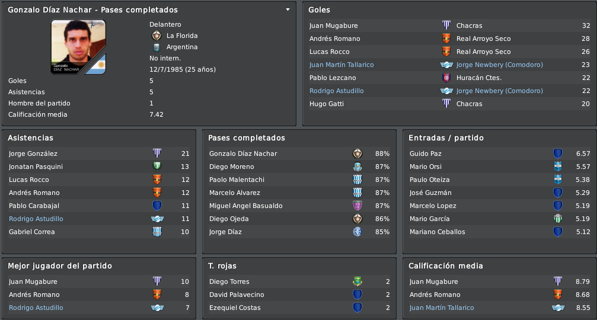Select the Diego Moreno row in Pases completados

click(x=299, y=167)
